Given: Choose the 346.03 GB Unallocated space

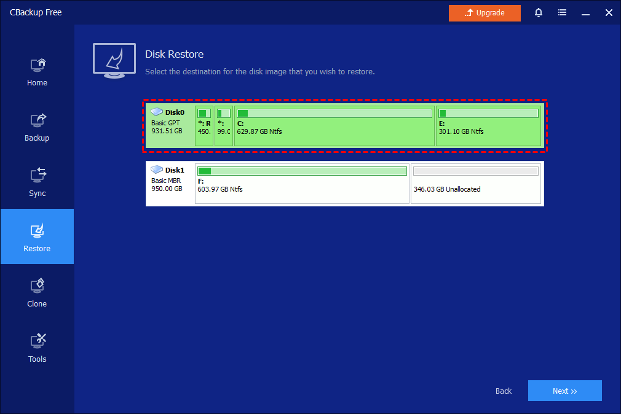Looking at the screenshot, I should click(x=476, y=189).
